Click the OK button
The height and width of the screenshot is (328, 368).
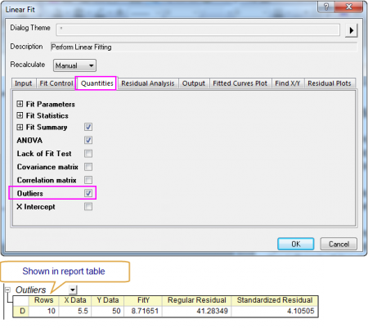pyautogui.click(x=296, y=244)
